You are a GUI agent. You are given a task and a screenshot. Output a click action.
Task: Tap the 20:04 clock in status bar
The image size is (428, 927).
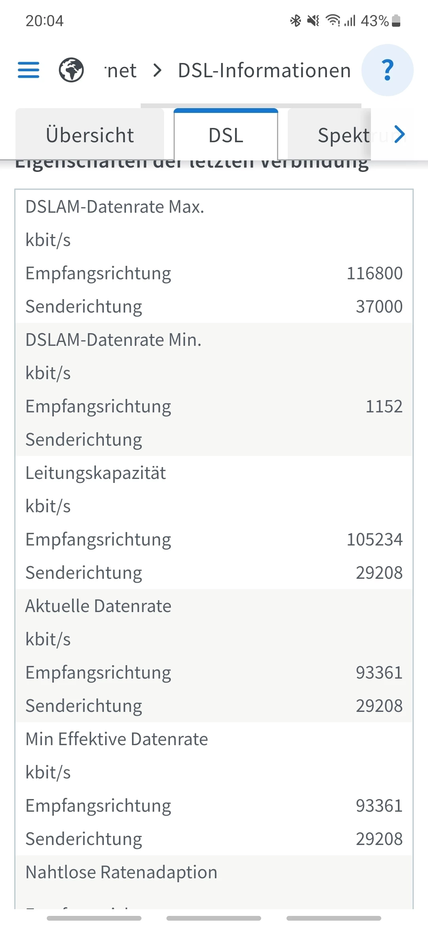point(44,21)
